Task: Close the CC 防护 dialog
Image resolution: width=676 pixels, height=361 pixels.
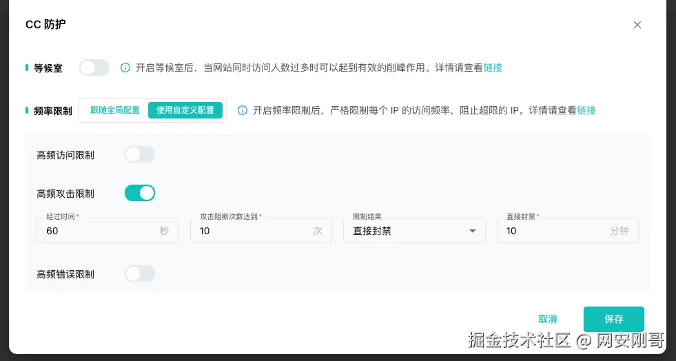Action: point(637,25)
